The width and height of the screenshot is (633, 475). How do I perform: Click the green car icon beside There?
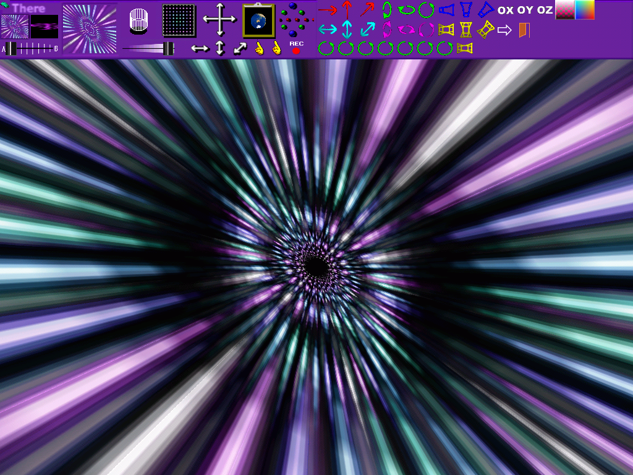(5, 5)
